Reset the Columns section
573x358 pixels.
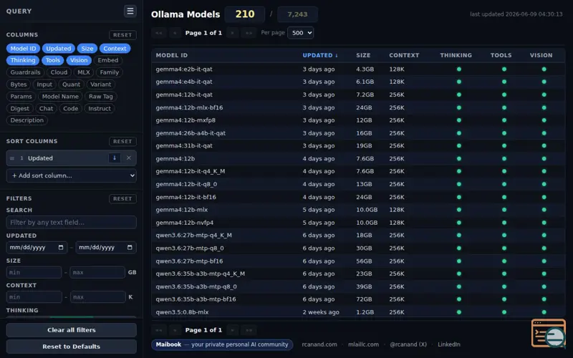pyautogui.click(x=122, y=34)
